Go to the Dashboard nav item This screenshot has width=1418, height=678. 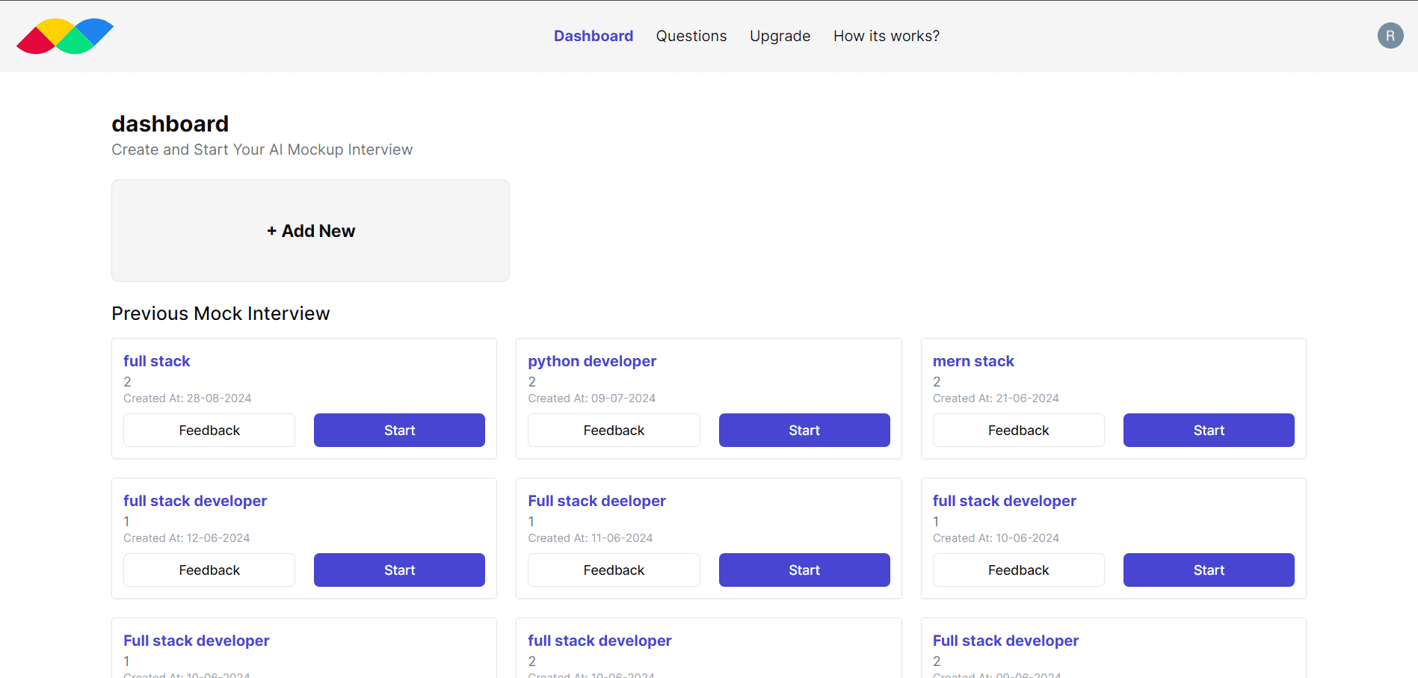click(594, 36)
